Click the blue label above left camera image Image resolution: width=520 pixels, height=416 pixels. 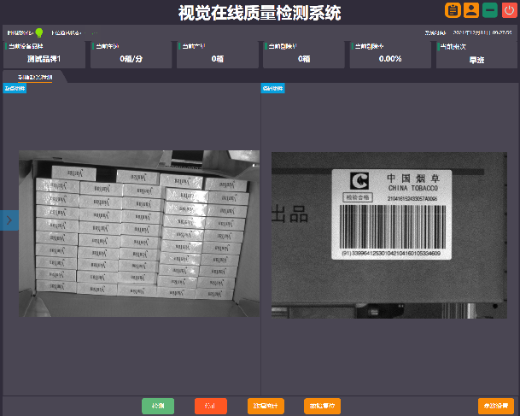click(x=15, y=88)
